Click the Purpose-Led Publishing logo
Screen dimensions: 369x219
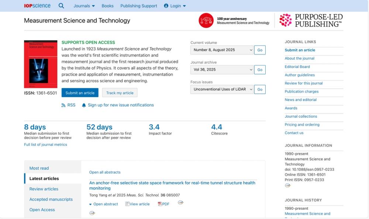click(311, 20)
